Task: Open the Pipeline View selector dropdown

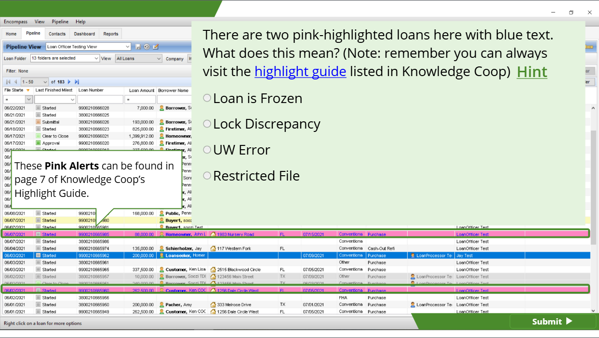Action: click(127, 47)
